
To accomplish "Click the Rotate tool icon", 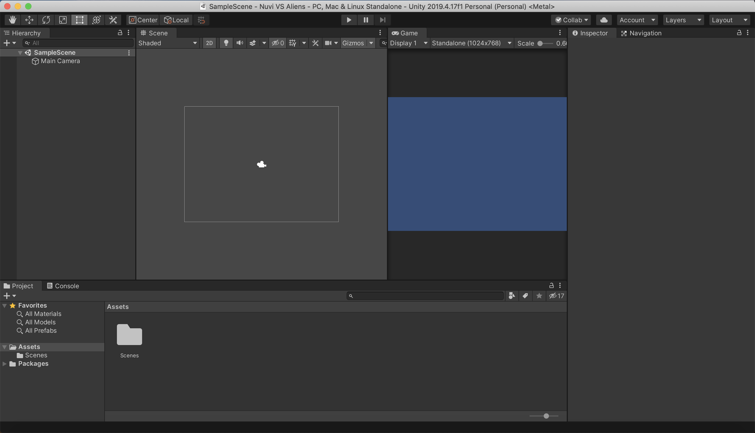I will point(46,20).
